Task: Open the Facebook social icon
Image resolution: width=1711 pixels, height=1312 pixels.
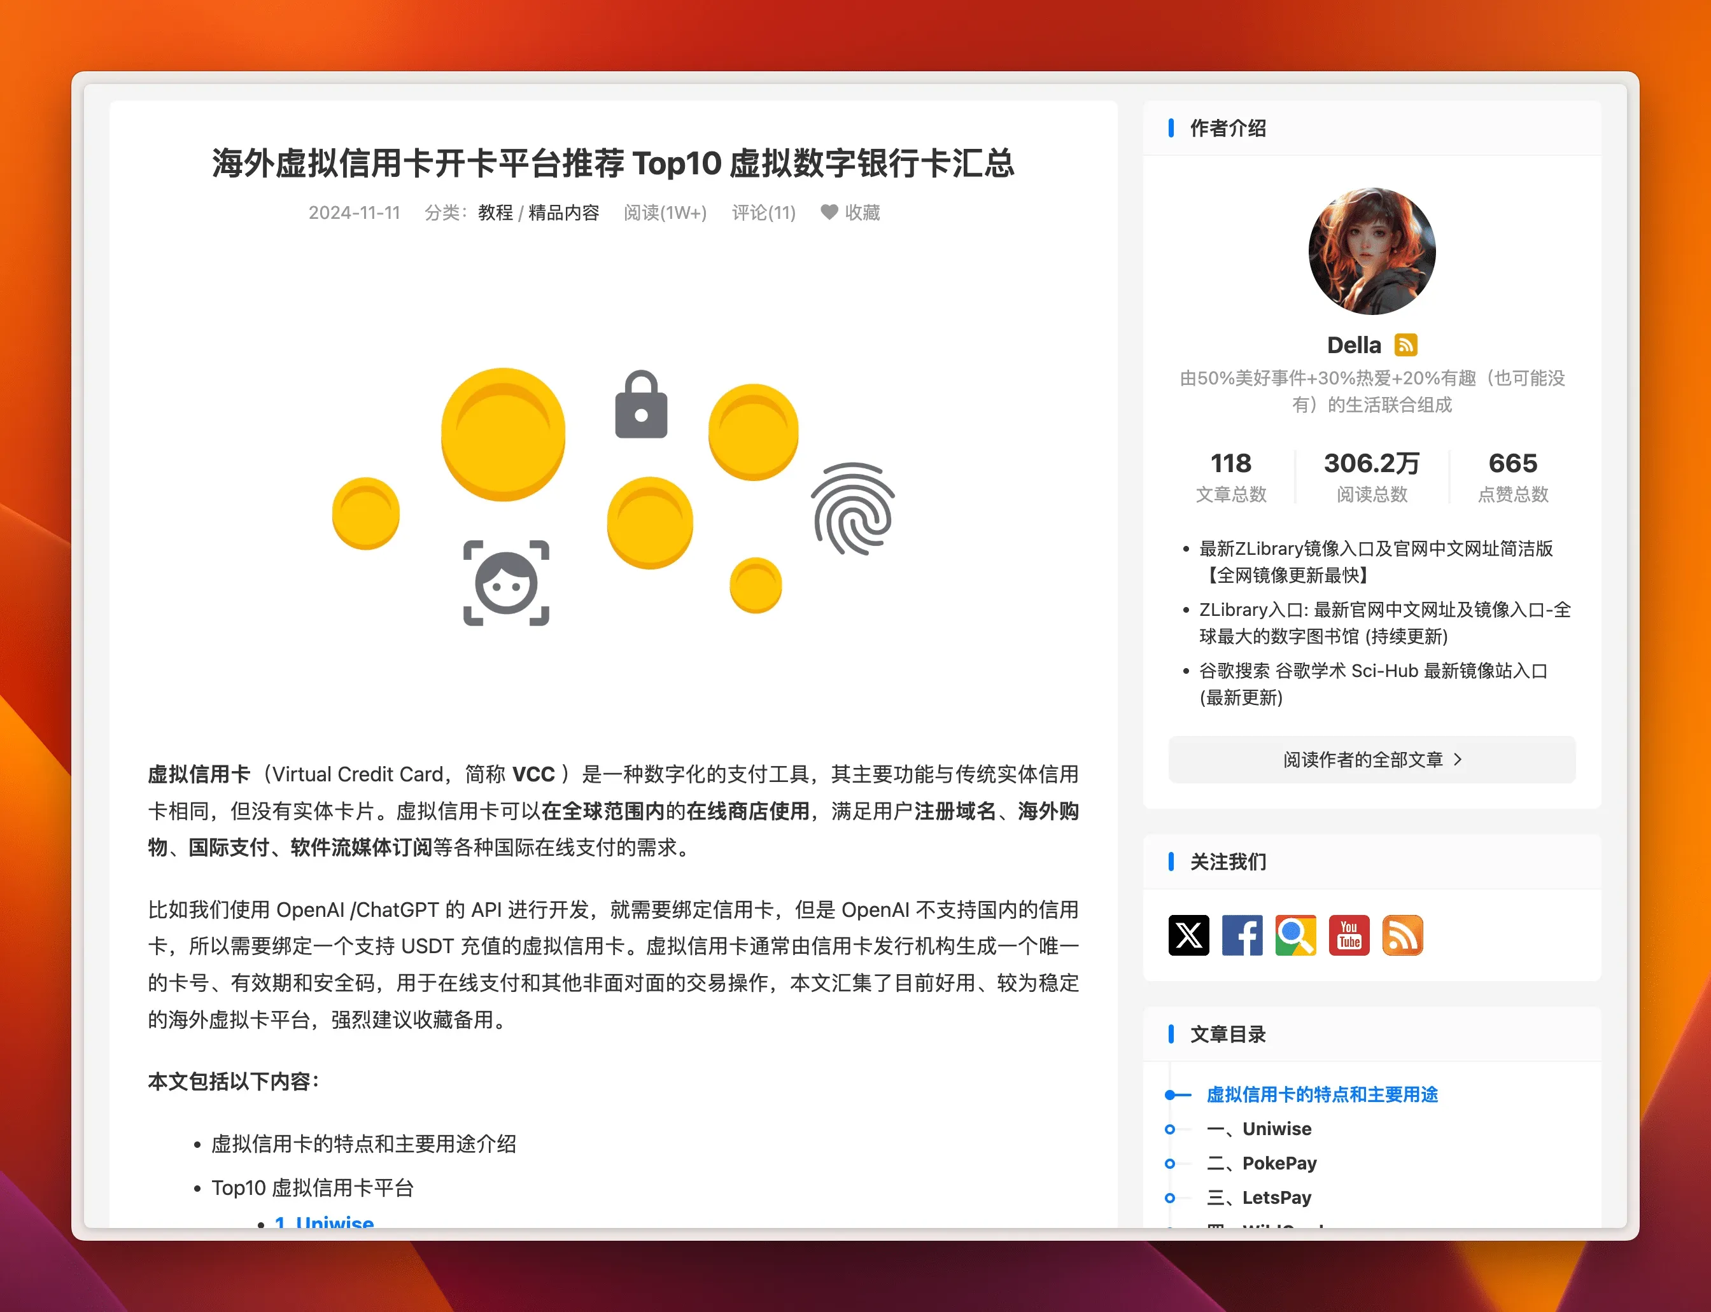Action: coord(1241,935)
